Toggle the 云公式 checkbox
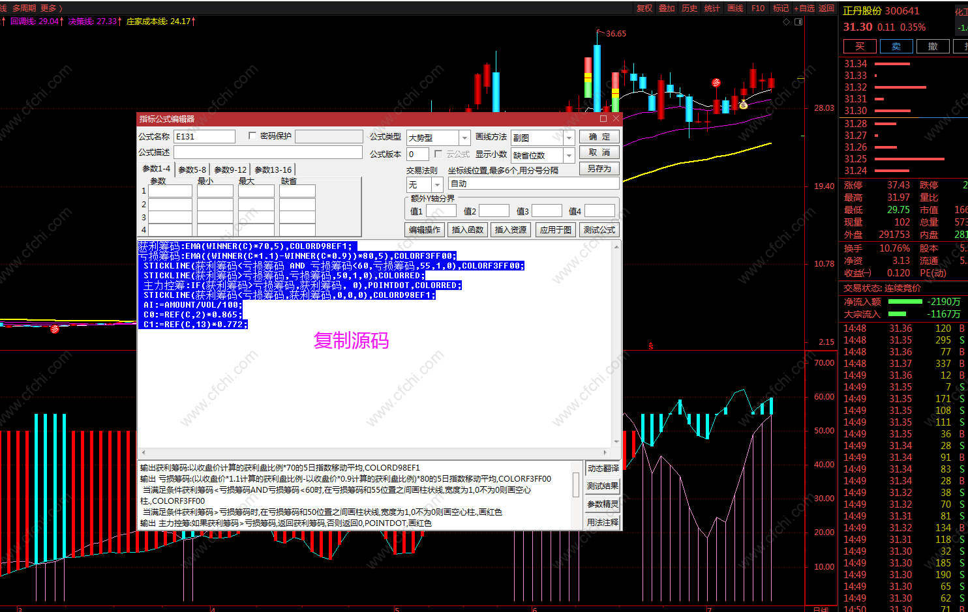968x612 pixels. click(438, 154)
